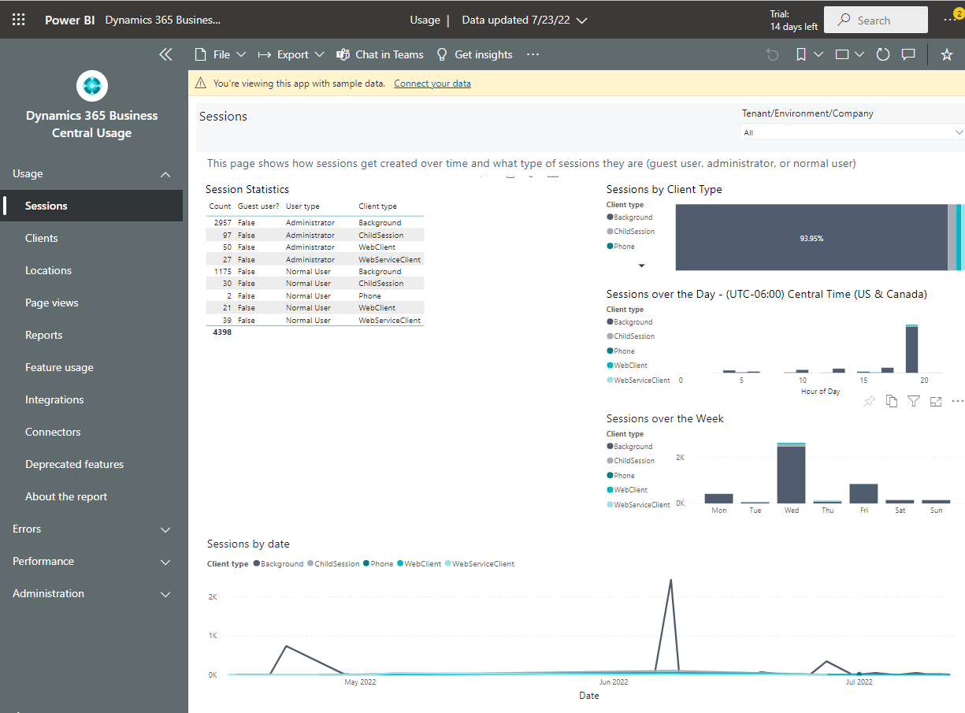Open the Comments pane icon
This screenshot has width=965, height=713.
[908, 54]
